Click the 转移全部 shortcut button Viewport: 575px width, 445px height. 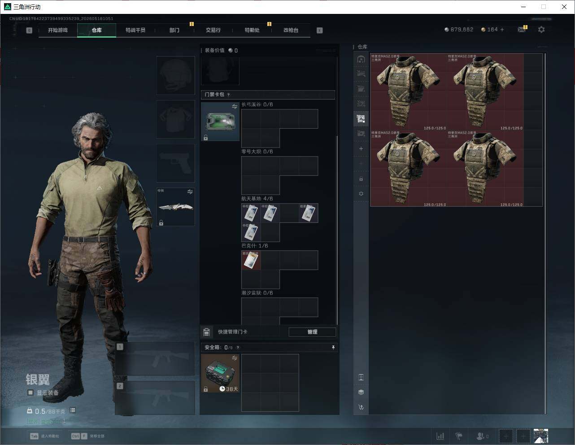point(88,436)
